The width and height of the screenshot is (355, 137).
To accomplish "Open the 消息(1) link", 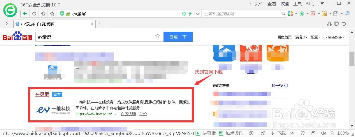I will tap(301, 37).
